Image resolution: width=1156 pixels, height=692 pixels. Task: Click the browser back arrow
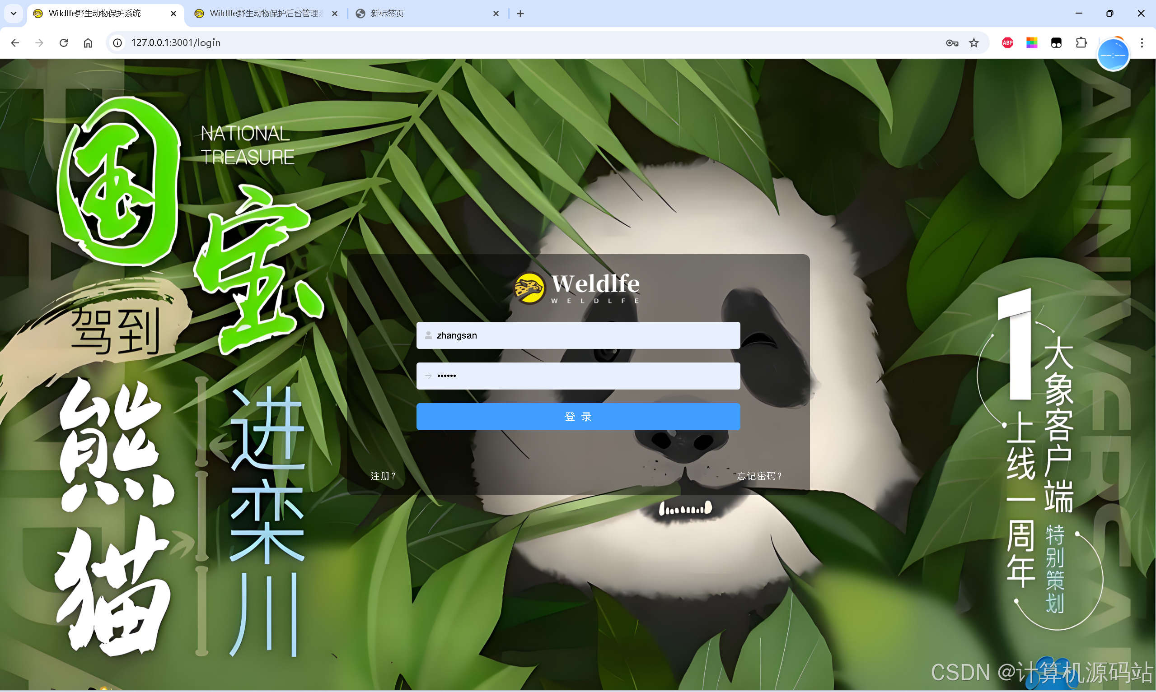click(x=15, y=43)
